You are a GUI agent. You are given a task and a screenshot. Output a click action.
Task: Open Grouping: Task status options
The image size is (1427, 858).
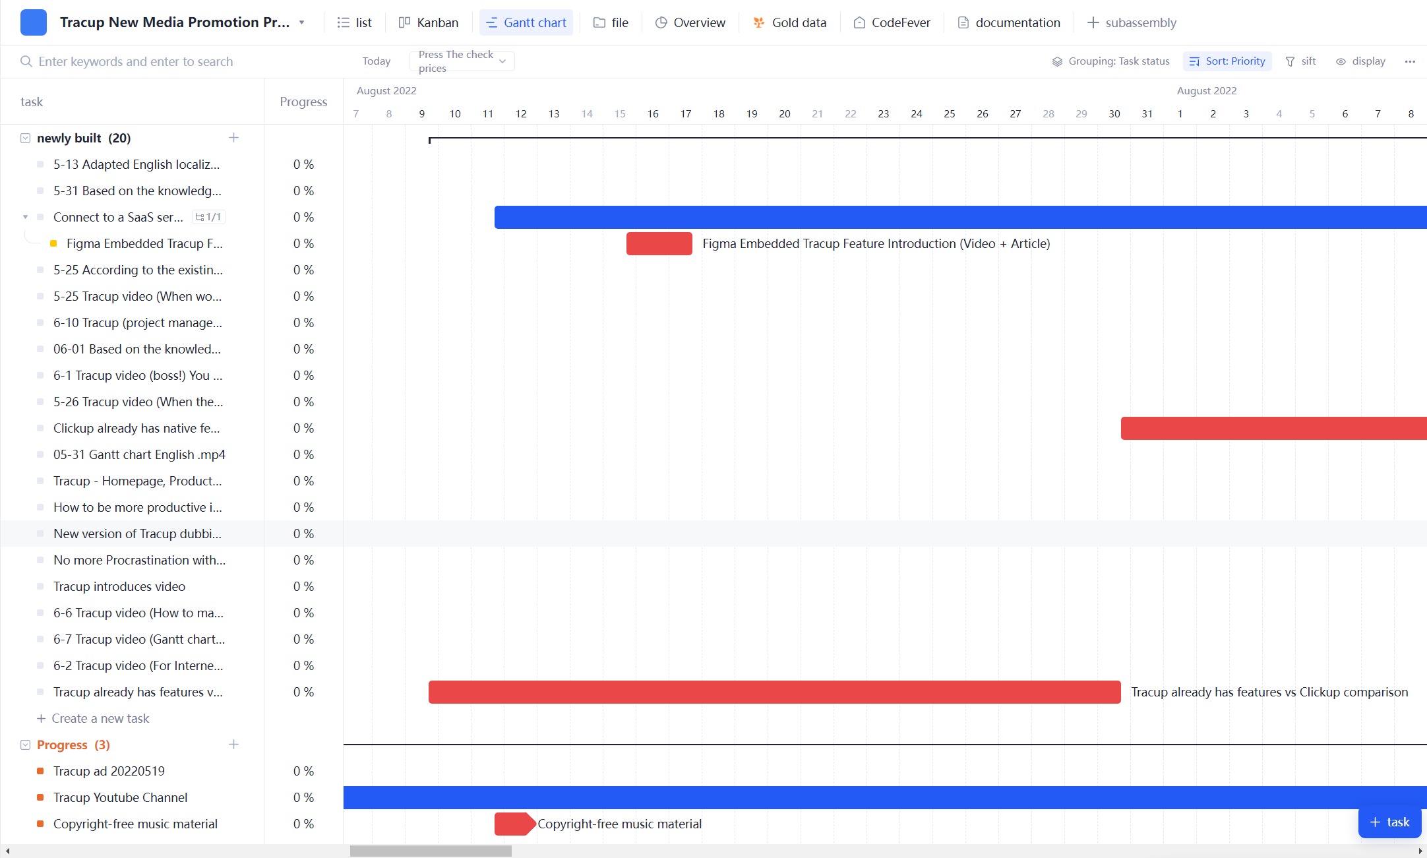tap(1110, 61)
